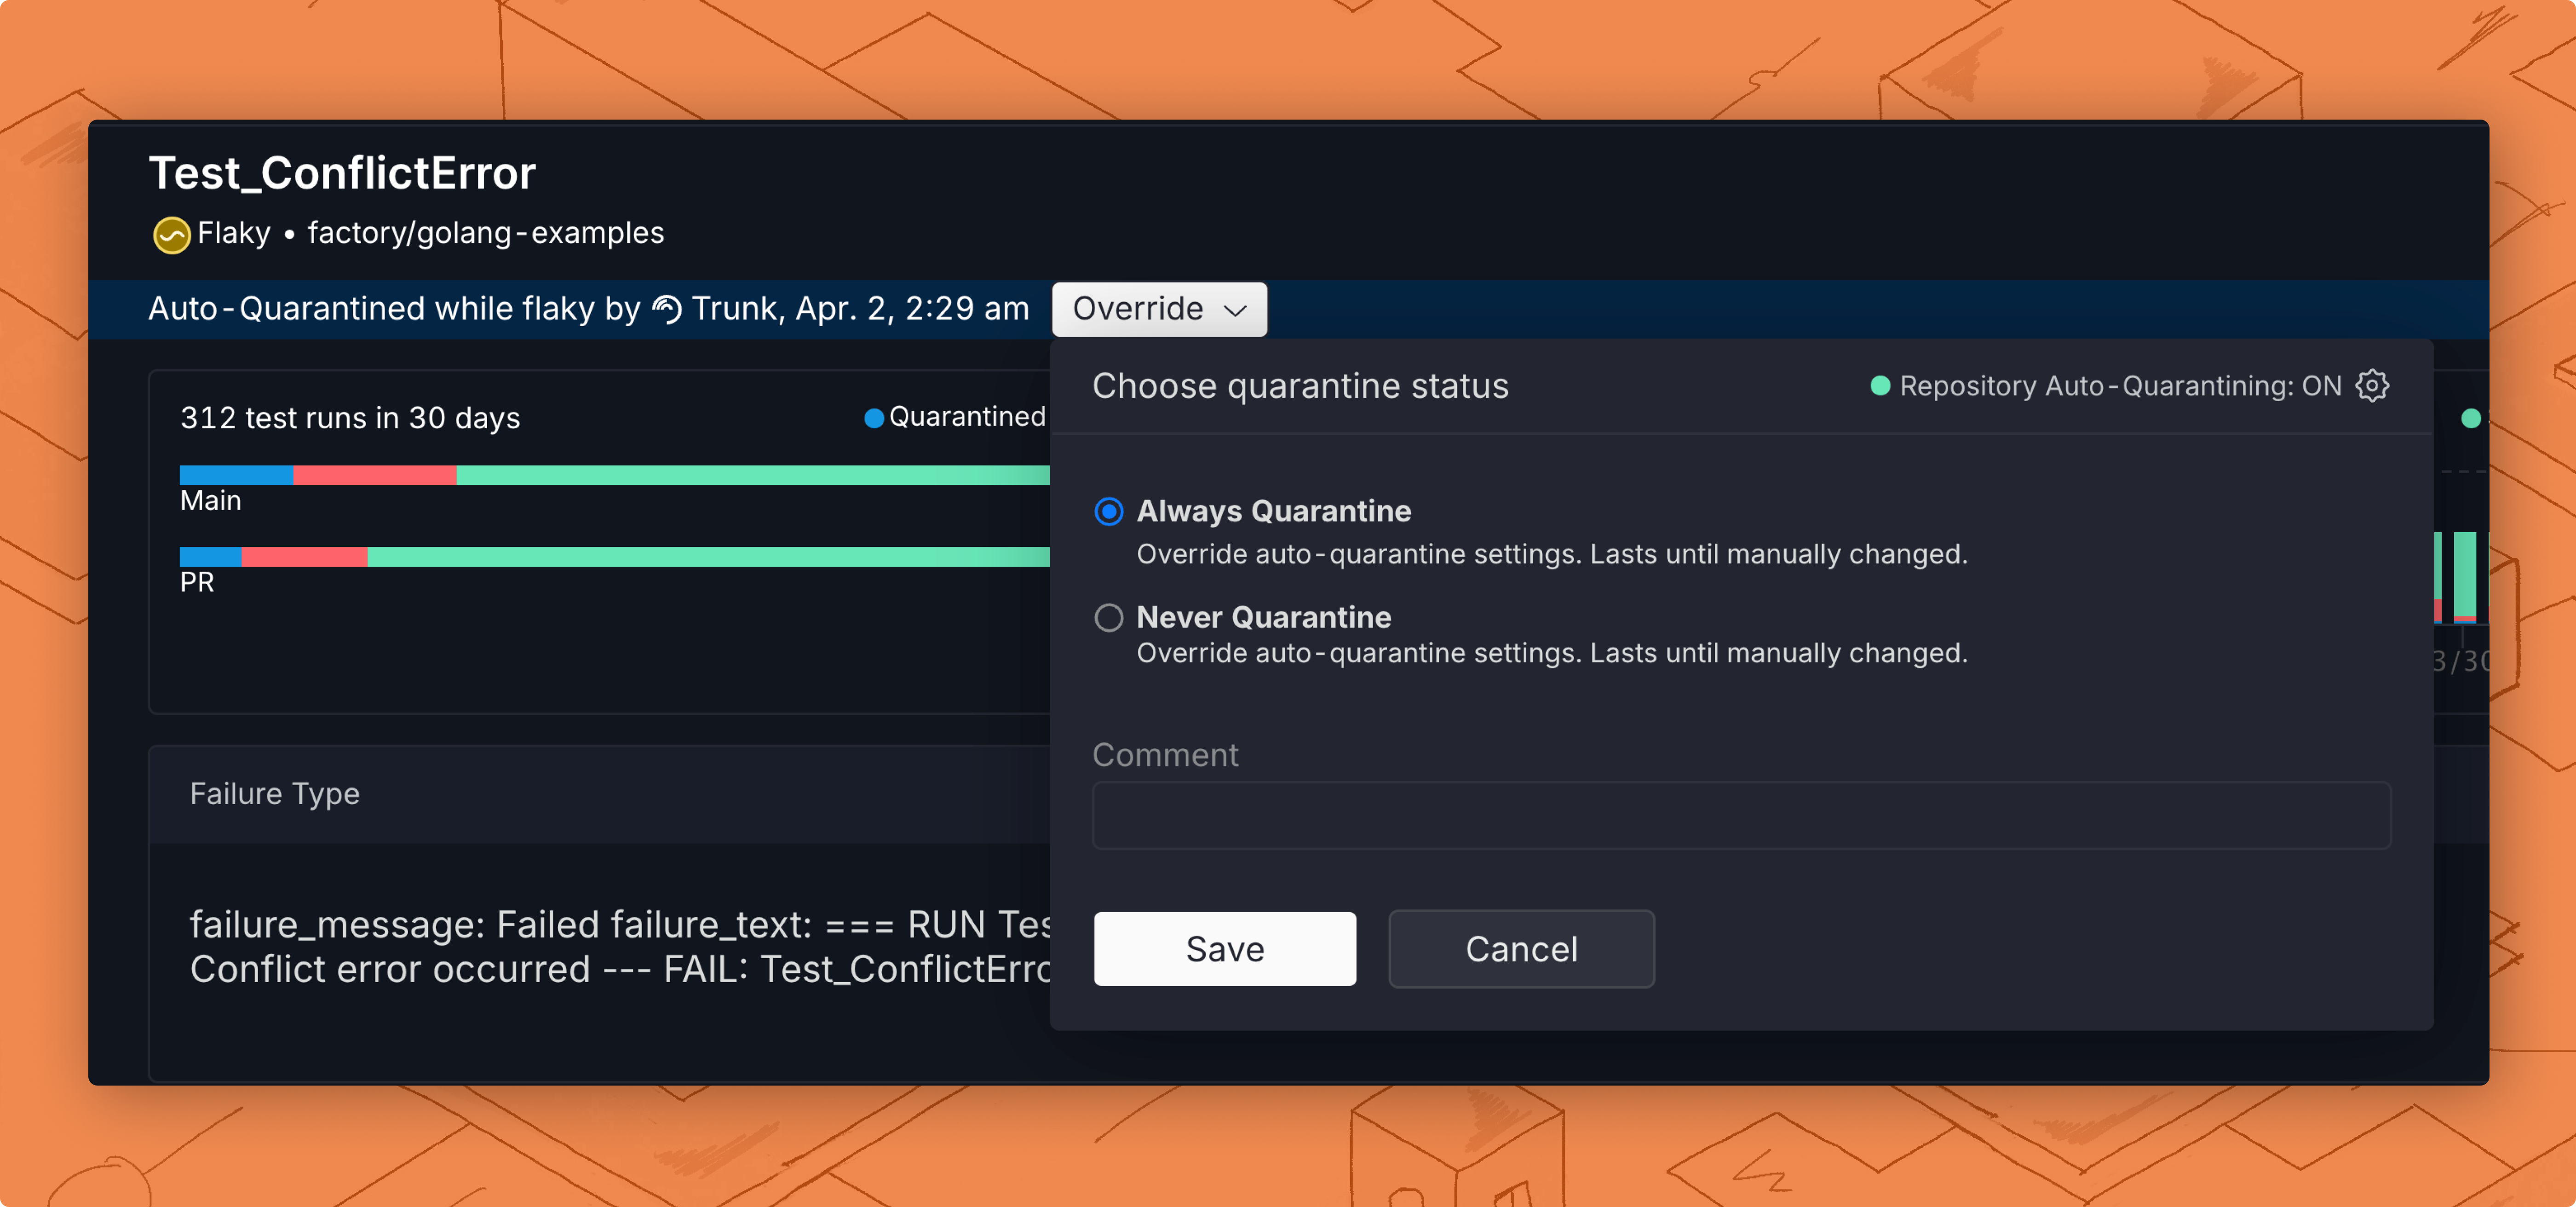Viewport: 2576px width, 1207px height.
Task: Click the green Auto-Quarantining status dot
Action: pyautogui.click(x=1880, y=386)
